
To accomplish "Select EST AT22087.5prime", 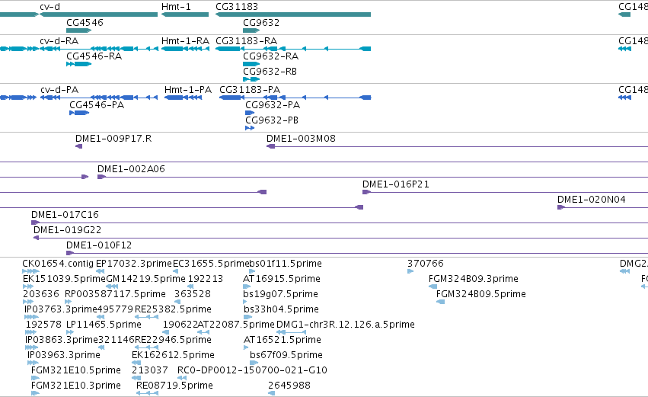I will pyautogui.click(x=203, y=332).
